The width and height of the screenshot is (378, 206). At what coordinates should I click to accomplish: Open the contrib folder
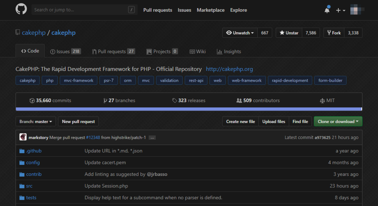point(34,174)
